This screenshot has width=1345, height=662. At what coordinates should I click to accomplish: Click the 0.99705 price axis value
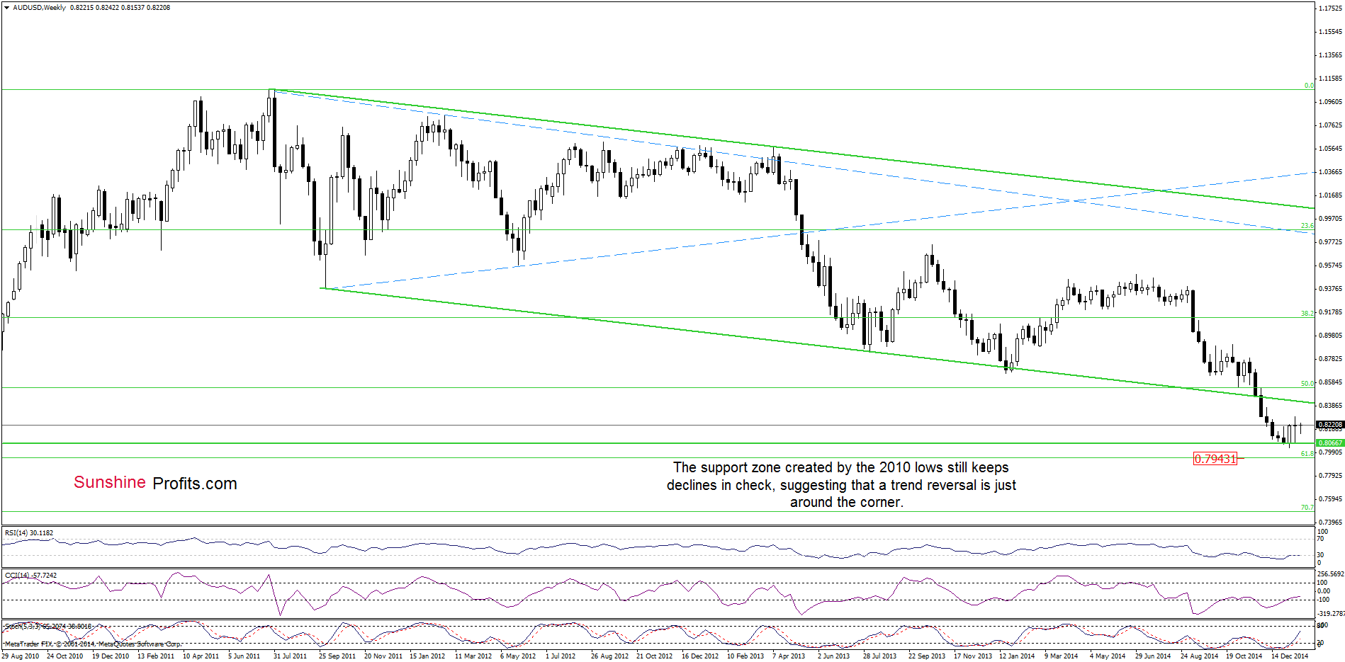pos(1330,218)
